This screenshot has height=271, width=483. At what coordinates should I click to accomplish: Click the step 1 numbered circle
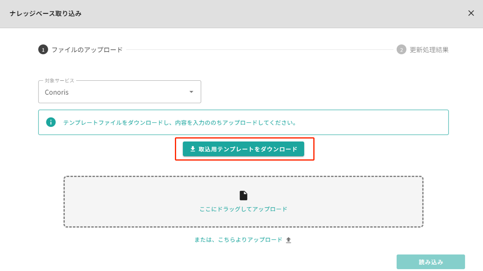[x=43, y=49]
